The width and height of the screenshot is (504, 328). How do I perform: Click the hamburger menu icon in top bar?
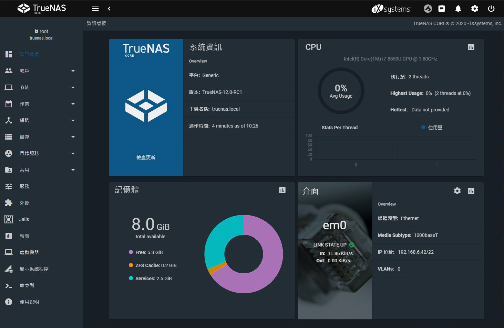coord(95,9)
